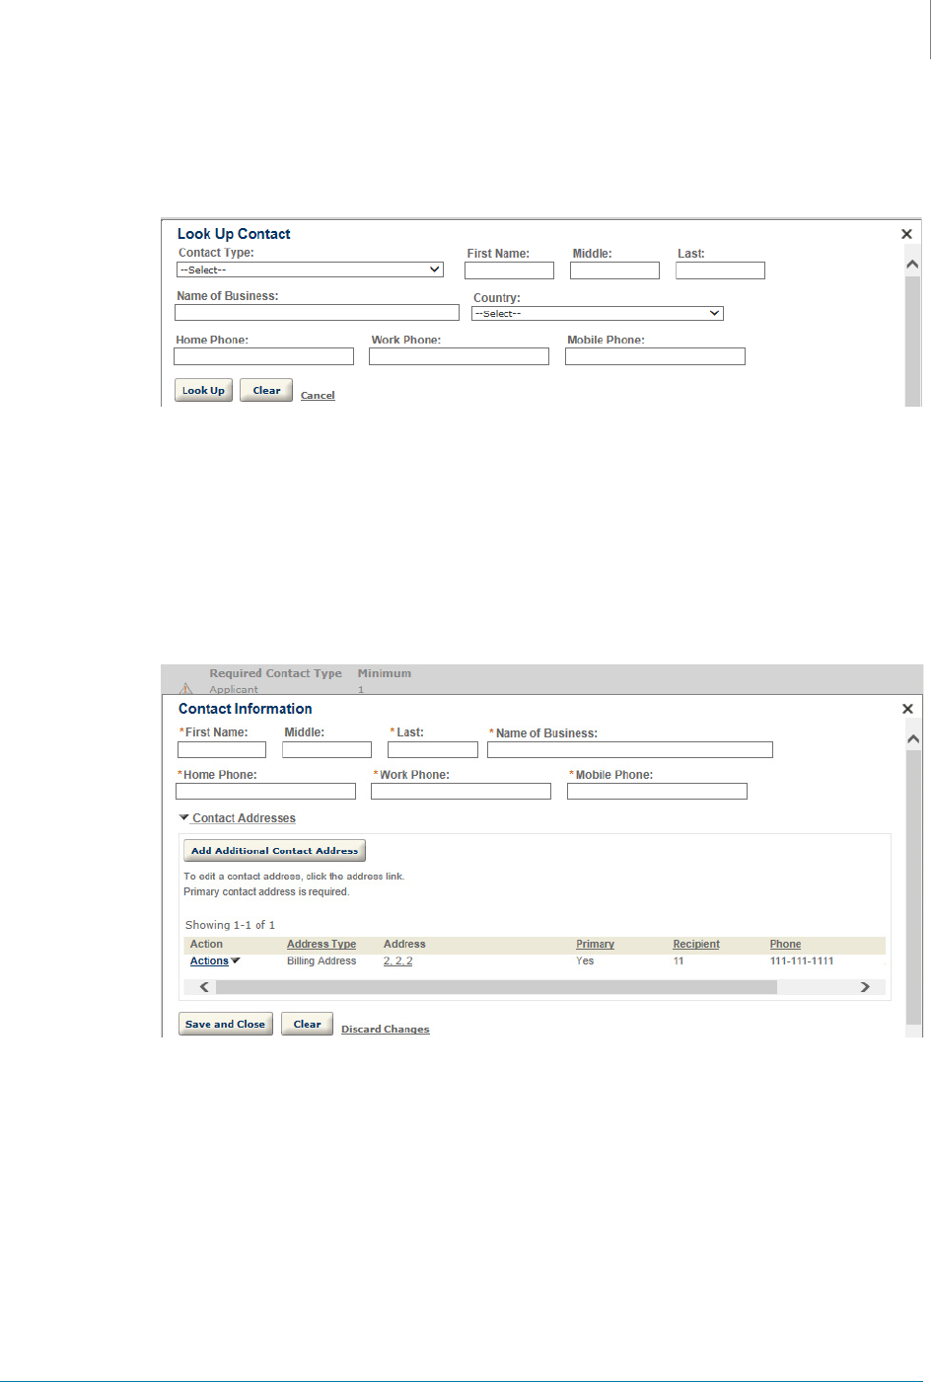931x1382 pixels.
Task: Open Actions menu for Billing Address row
Action: (x=215, y=961)
